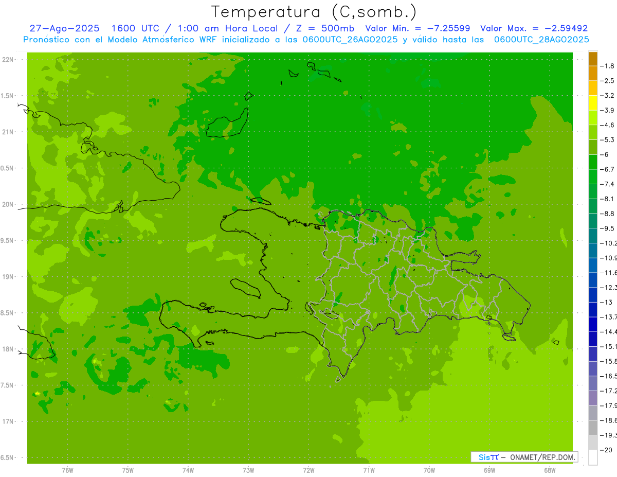This screenshot has width=617, height=477.
Task: Click the '74W' longitude label
Action: [x=188, y=470]
